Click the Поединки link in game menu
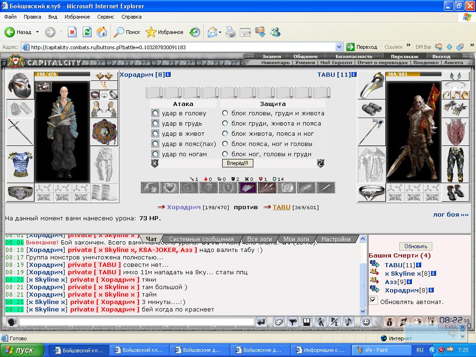 click(x=426, y=63)
